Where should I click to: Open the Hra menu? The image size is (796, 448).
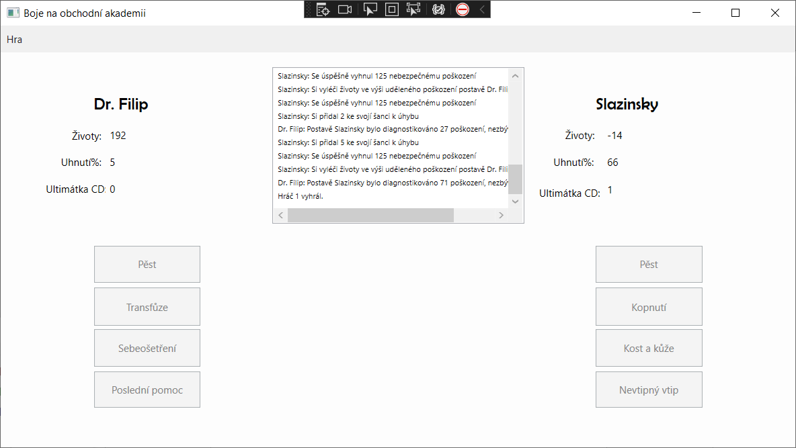click(x=14, y=39)
